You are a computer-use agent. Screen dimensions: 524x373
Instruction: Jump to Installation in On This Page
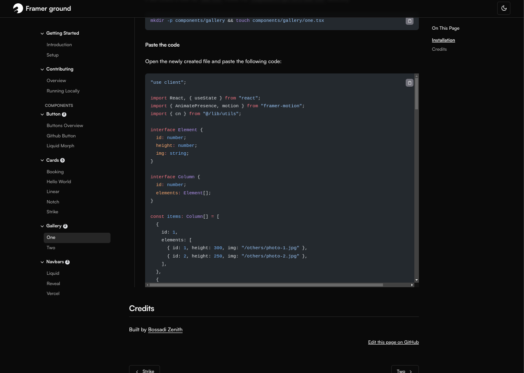pos(443,40)
